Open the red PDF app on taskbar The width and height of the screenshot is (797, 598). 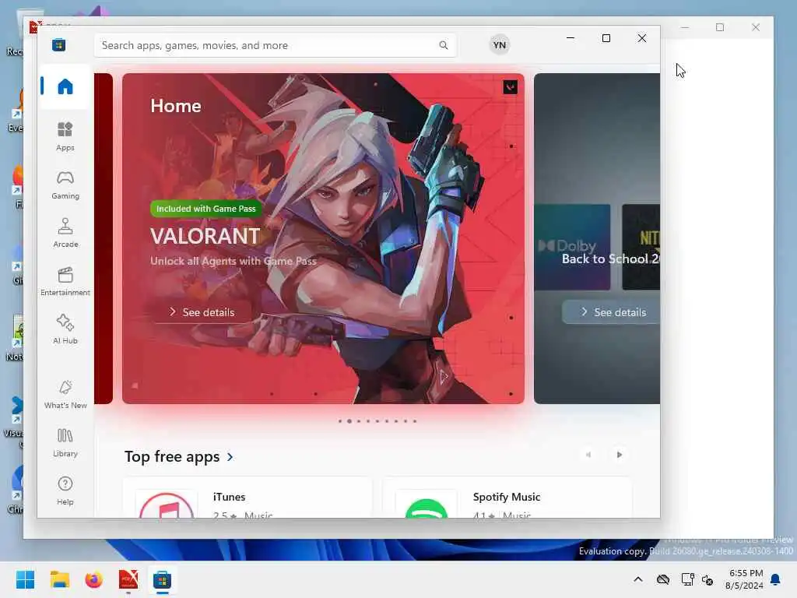pos(128,579)
